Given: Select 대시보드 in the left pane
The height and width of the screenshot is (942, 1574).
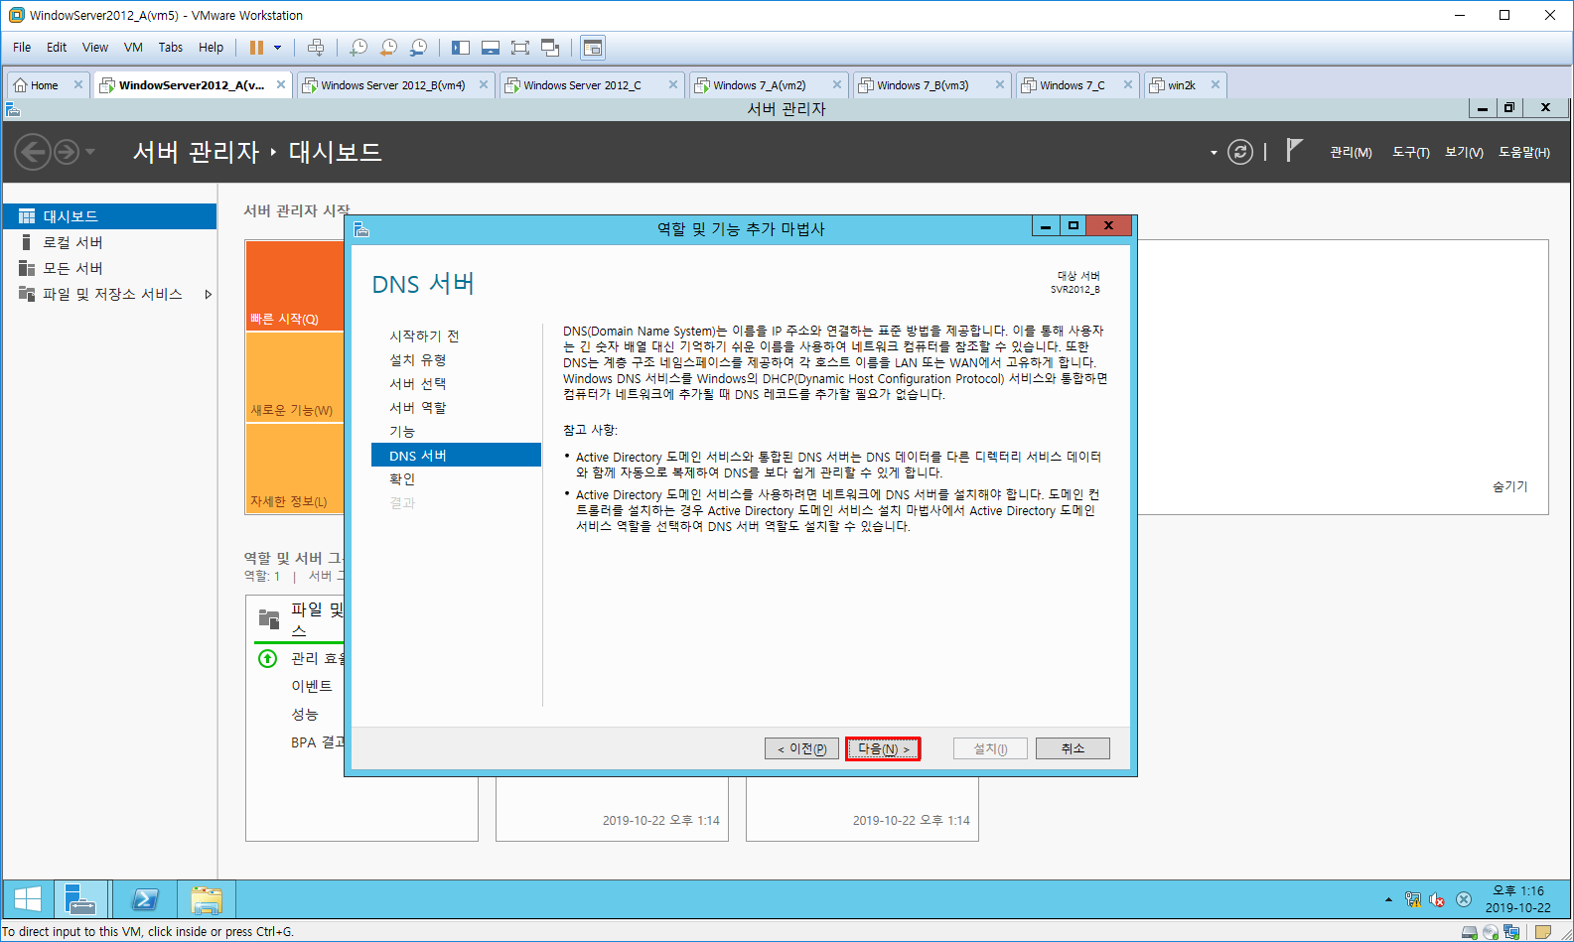Looking at the screenshot, I should point(109,216).
